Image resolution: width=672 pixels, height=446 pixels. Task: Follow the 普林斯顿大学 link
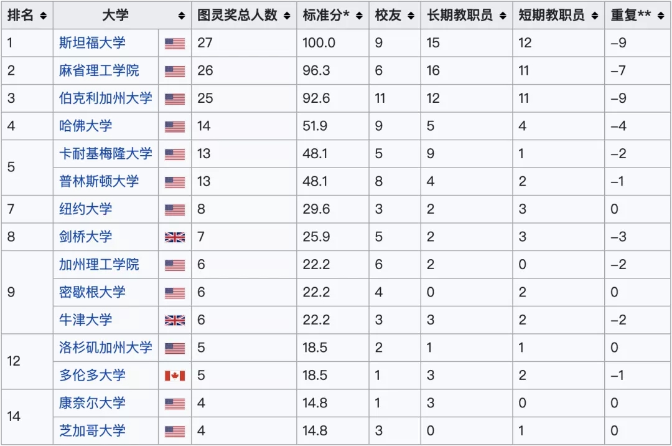point(99,181)
